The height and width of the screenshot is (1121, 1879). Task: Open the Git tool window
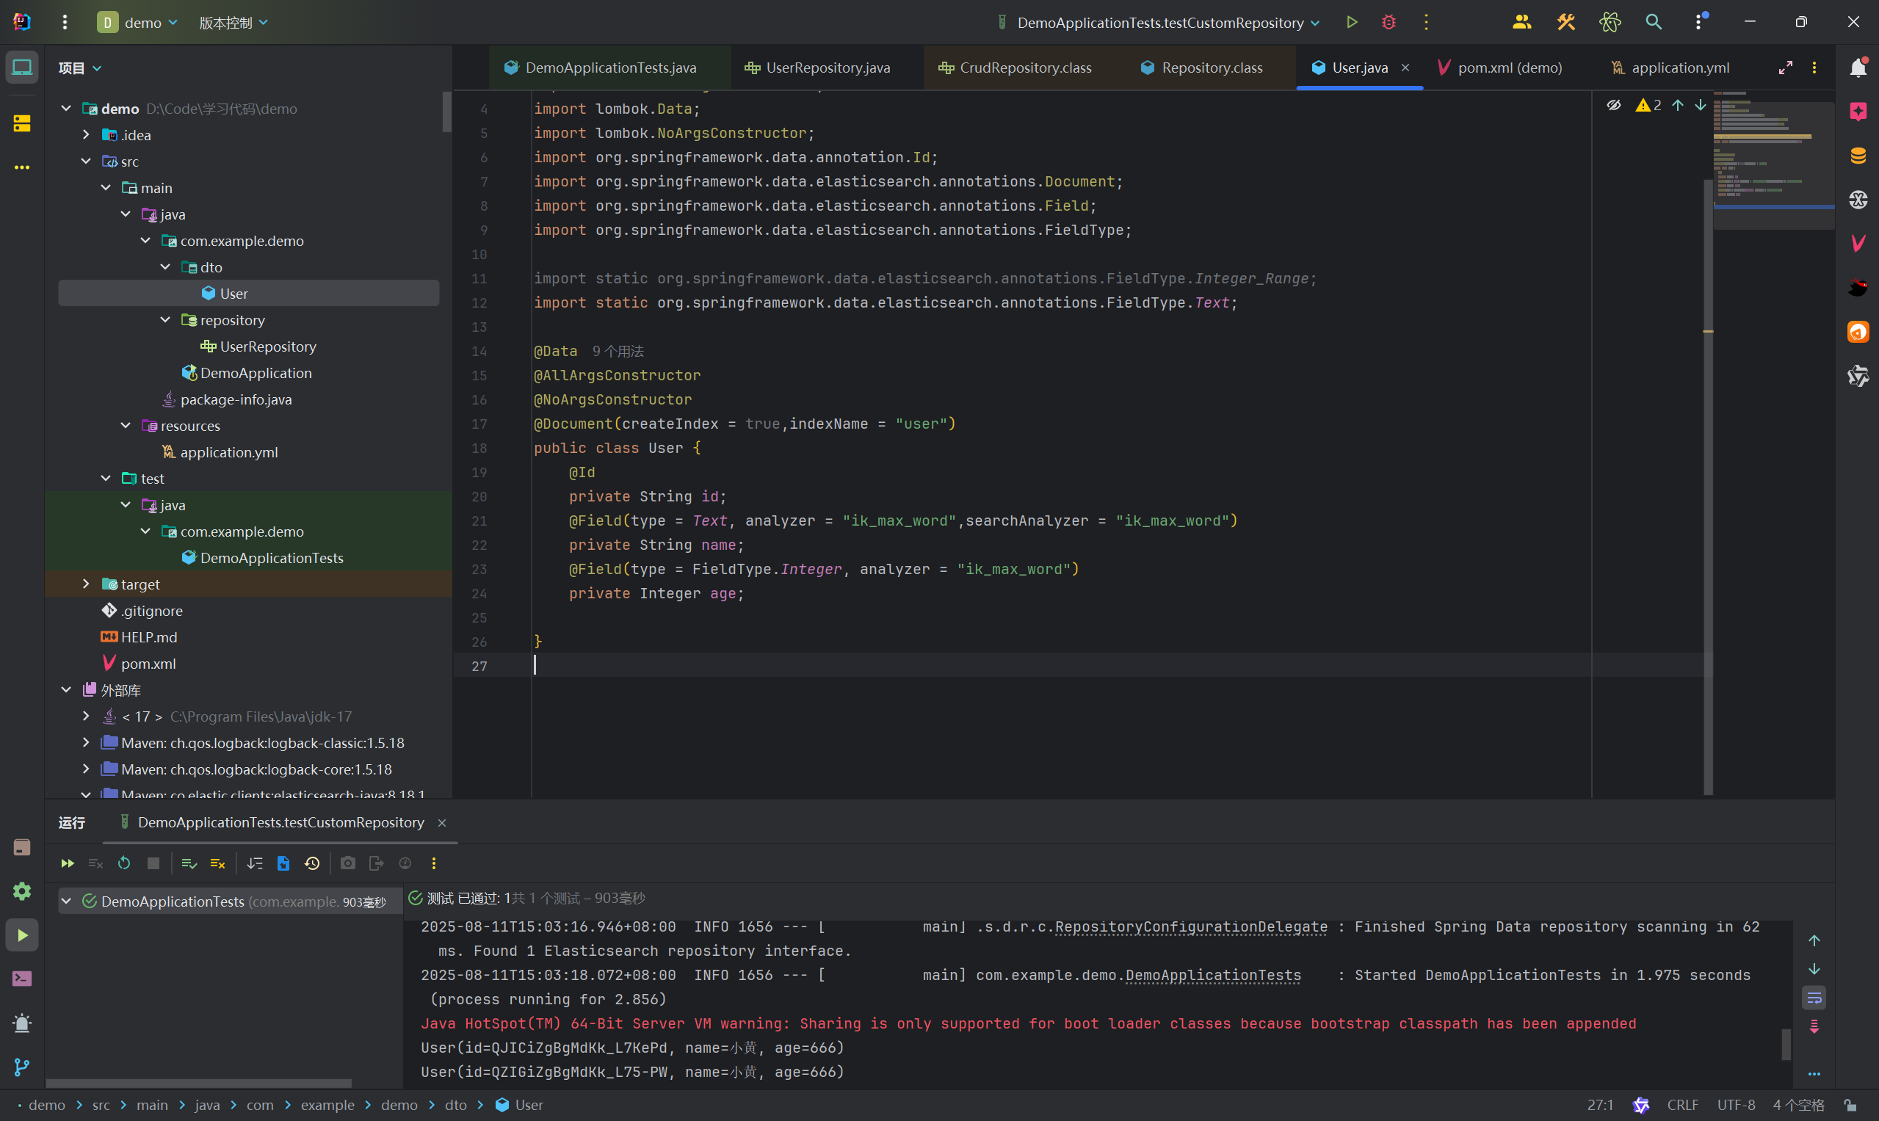22,1067
